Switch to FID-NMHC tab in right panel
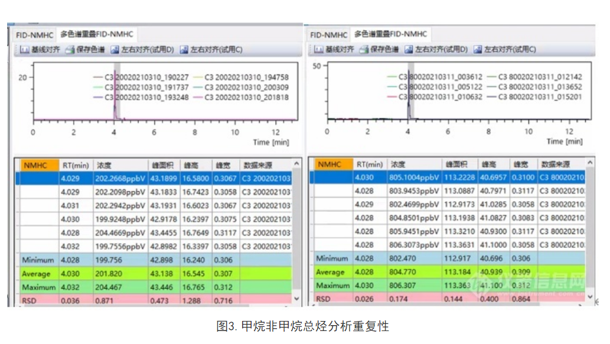 point(328,35)
